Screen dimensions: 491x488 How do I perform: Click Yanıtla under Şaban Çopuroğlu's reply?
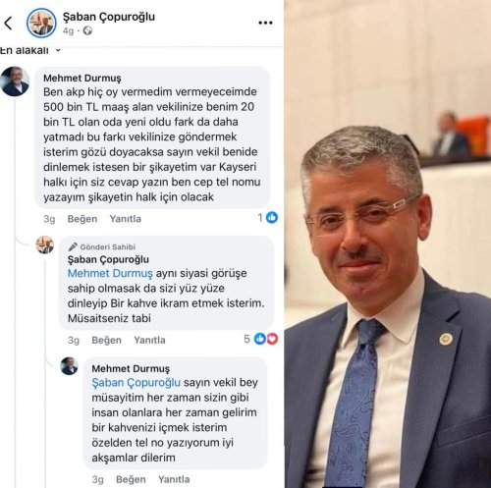click(149, 340)
